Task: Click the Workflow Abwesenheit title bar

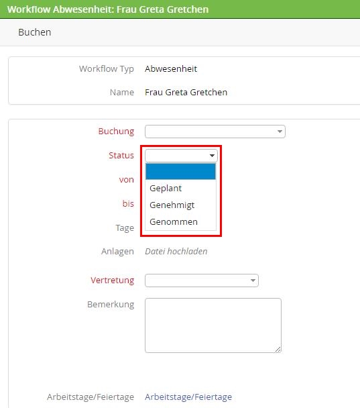Action: click(x=180, y=9)
